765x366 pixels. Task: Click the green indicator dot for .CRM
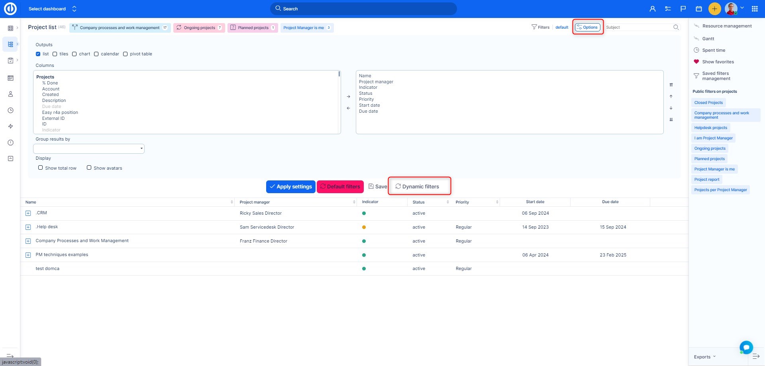pos(364,213)
